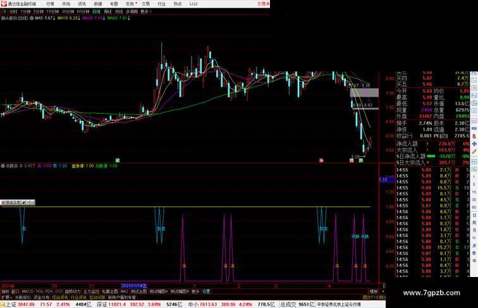Open the 资金分布 tab
The image size is (478, 308).
coord(42,297)
